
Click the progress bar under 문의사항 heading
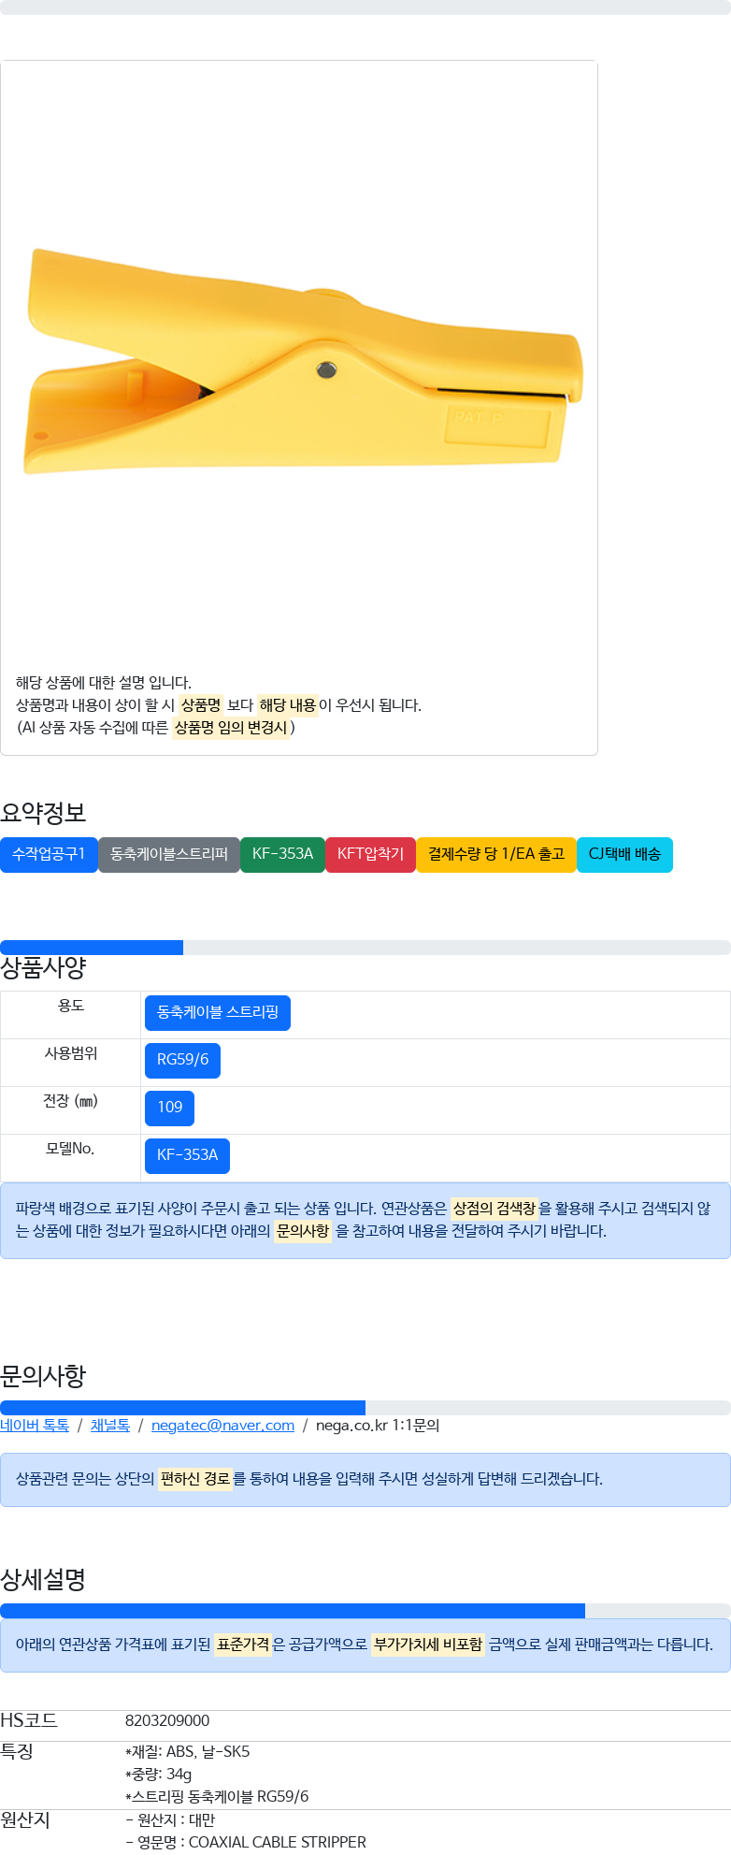(365, 1408)
